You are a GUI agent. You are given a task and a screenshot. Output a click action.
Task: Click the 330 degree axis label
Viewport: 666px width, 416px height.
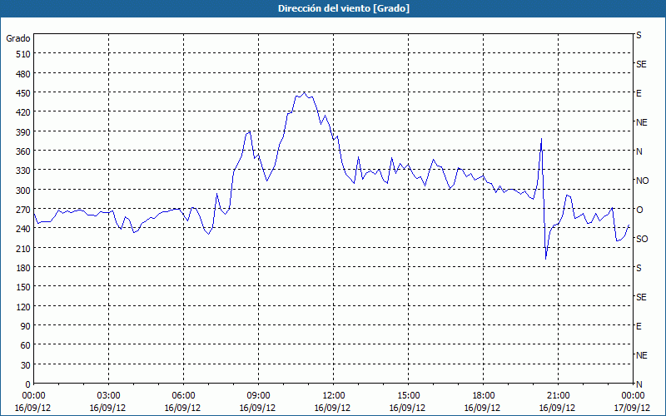[23, 171]
